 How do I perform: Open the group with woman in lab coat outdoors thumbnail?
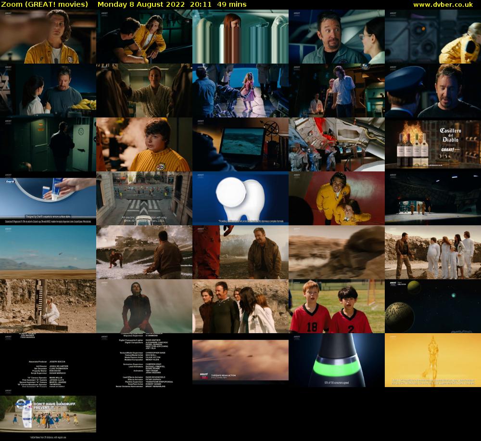(x=240, y=306)
